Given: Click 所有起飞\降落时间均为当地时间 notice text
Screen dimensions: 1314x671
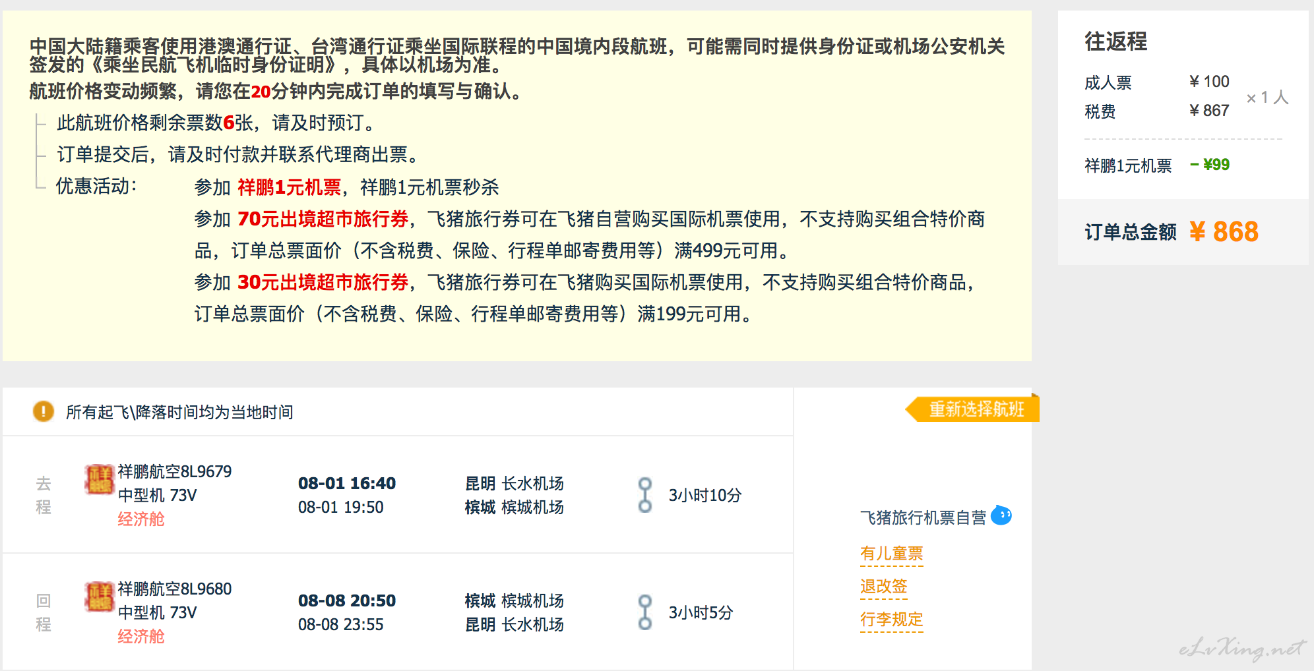Looking at the screenshot, I should pos(179,412).
